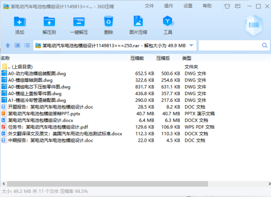Click doc icon of 中期报告 file
Image resolution: width=271 pixels, height=197 pixels.
tap(4, 140)
